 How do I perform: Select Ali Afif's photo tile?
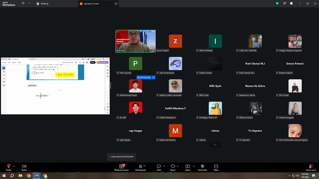(136, 108)
